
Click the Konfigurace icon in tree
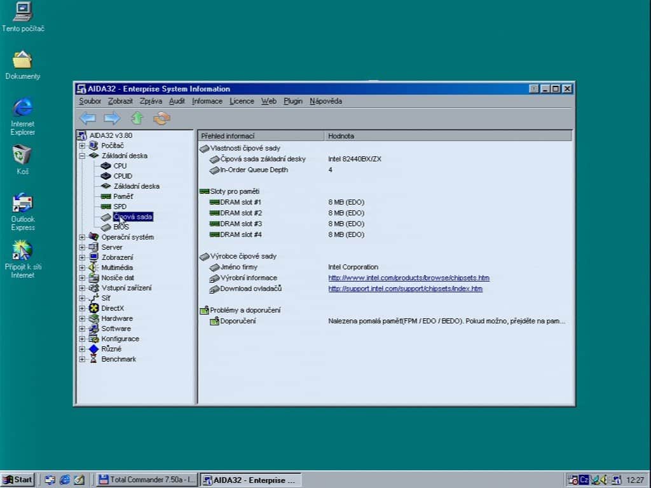pyautogui.click(x=94, y=339)
